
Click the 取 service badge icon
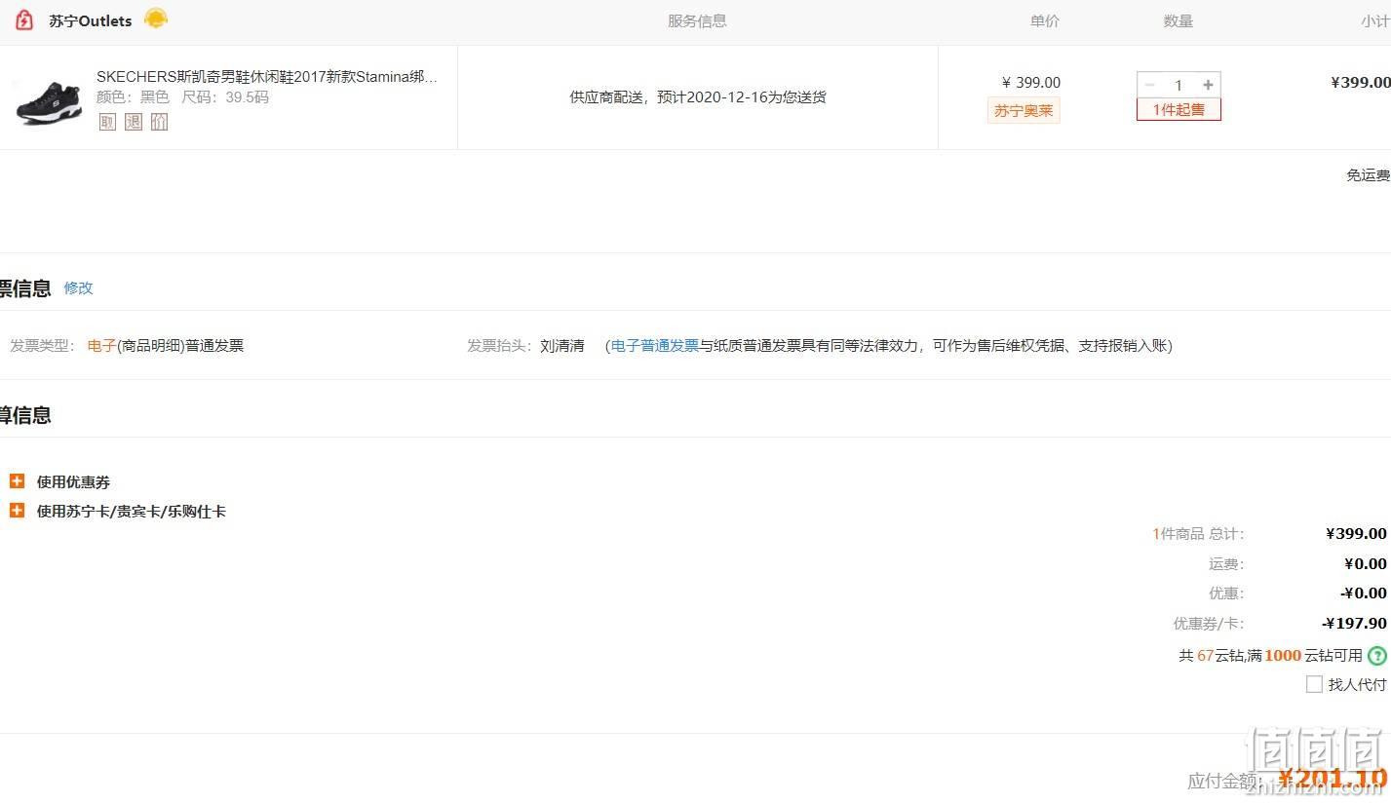click(107, 122)
